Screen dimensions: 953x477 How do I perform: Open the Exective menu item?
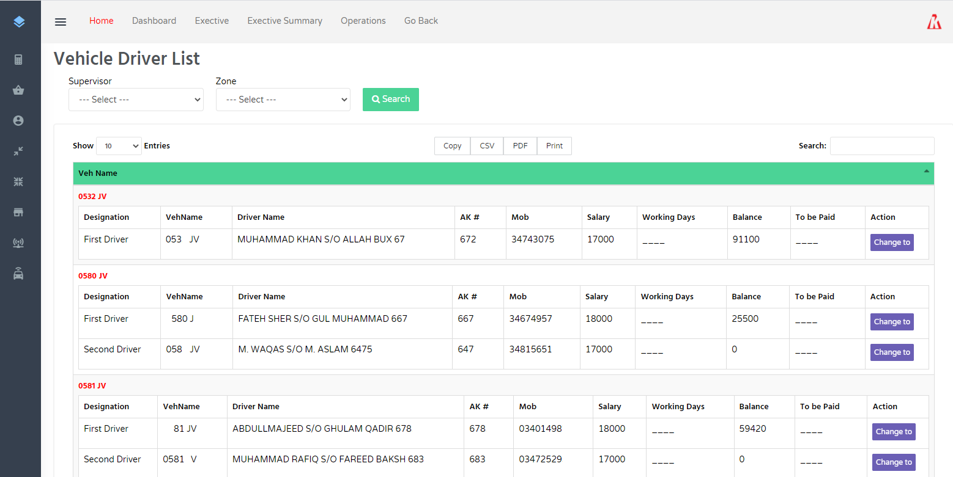pos(212,21)
